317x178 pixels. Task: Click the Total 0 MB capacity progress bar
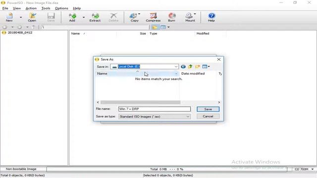pyautogui.click(x=167, y=169)
